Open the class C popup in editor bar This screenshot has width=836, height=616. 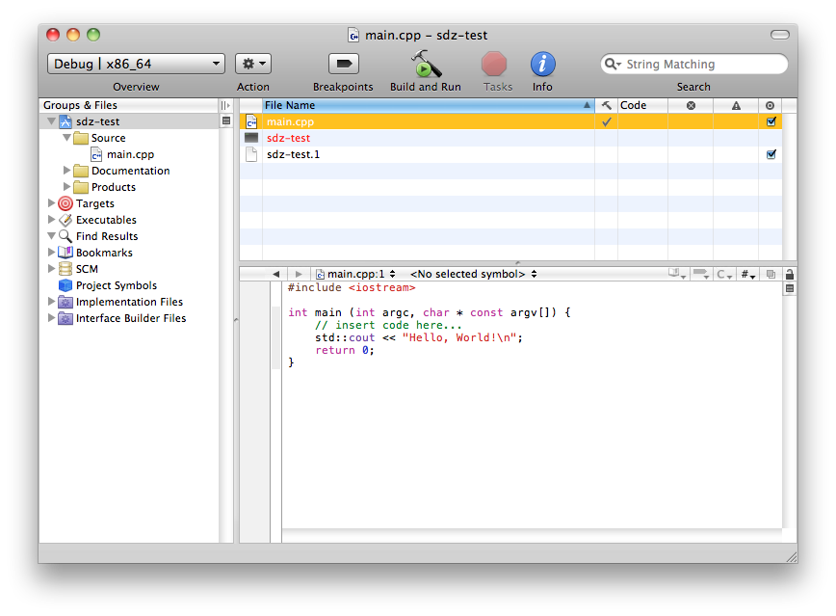click(724, 274)
